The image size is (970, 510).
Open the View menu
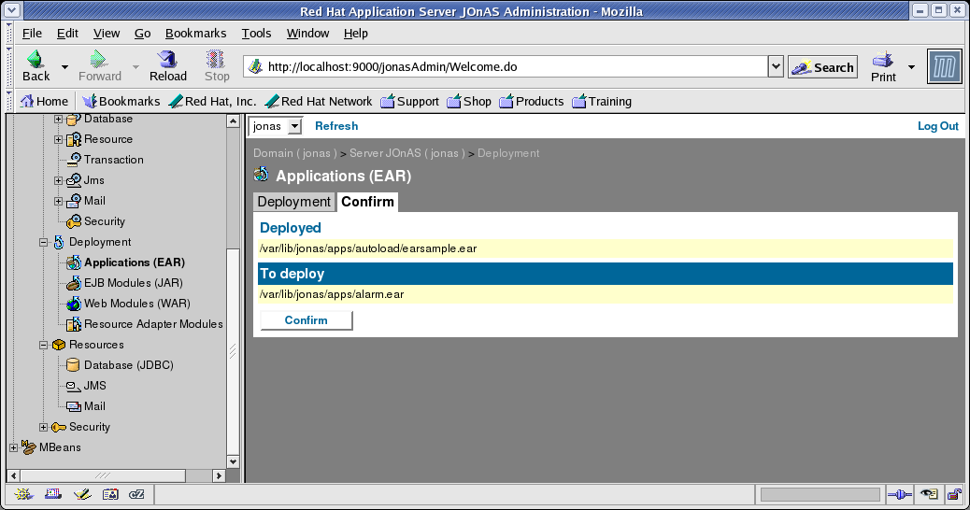click(107, 34)
